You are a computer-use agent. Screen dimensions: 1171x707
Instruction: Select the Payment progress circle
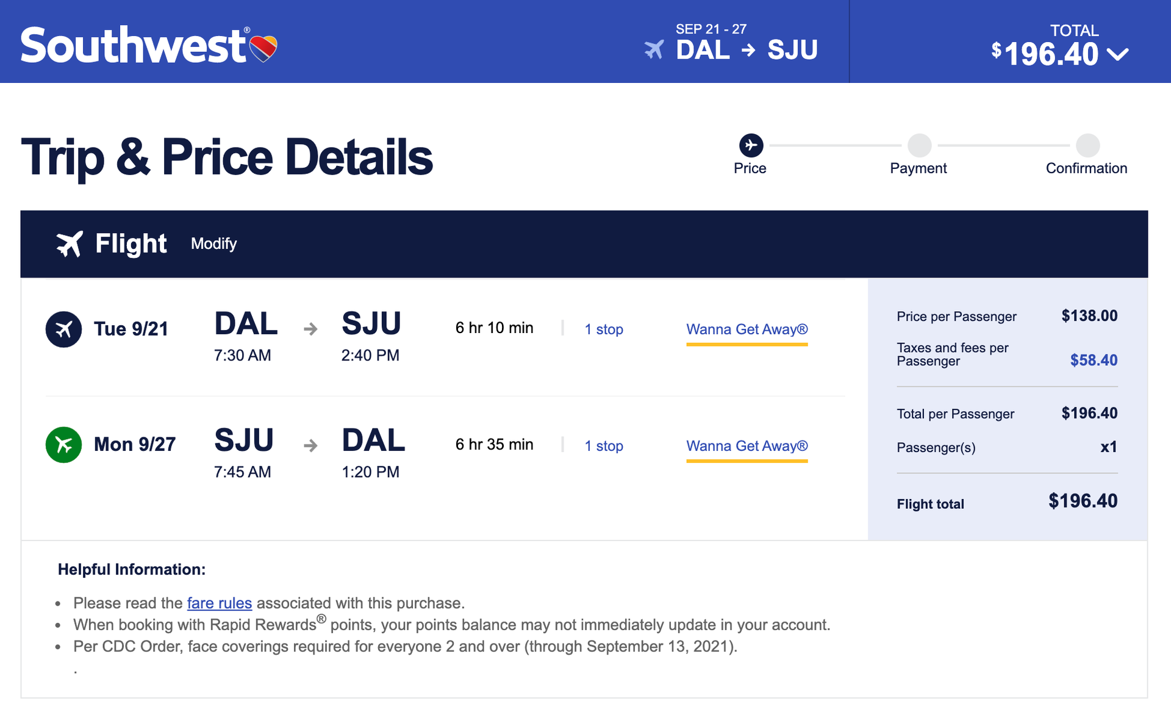[x=919, y=145]
